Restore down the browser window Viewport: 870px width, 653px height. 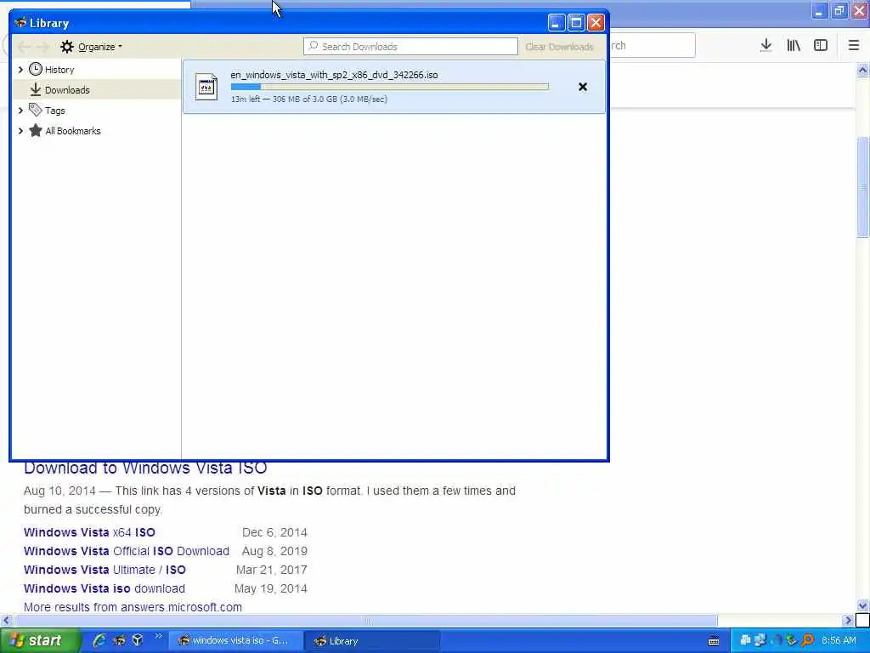point(839,10)
